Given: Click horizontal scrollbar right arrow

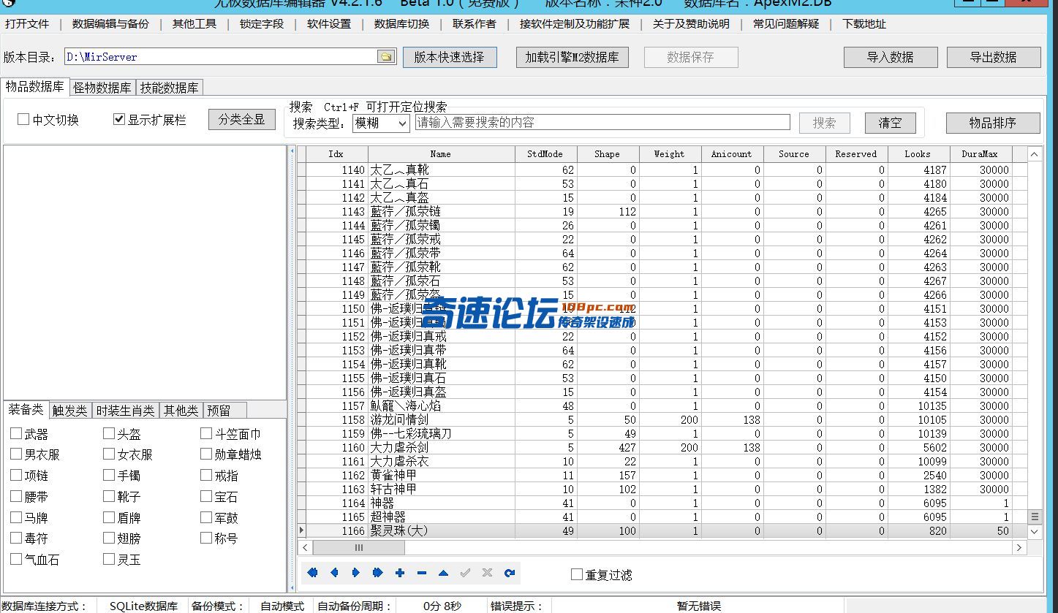Looking at the screenshot, I should (1019, 547).
